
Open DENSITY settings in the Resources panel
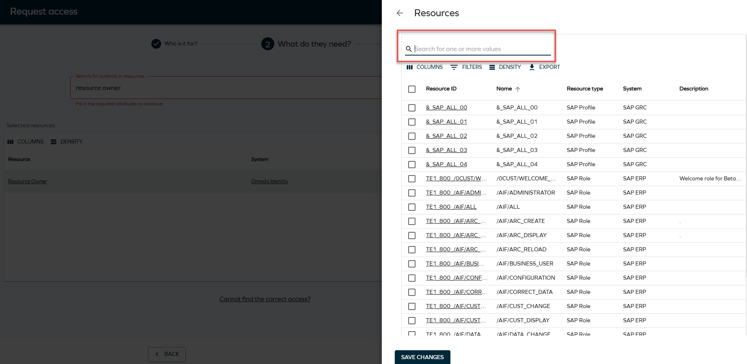pyautogui.click(x=505, y=67)
